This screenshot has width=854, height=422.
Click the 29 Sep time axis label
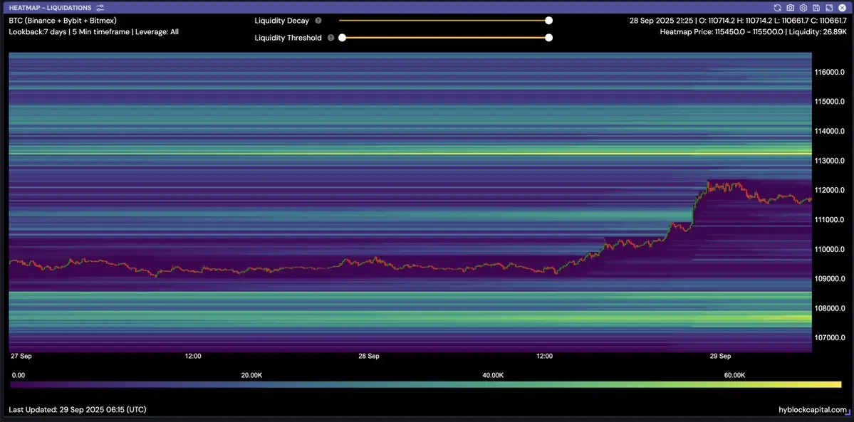pyautogui.click(x=720, y=356)
